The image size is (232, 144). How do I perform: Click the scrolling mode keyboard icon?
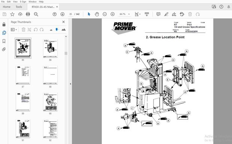pos(147,14)
